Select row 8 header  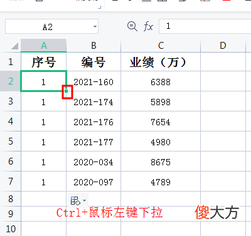tap(11, 199)
